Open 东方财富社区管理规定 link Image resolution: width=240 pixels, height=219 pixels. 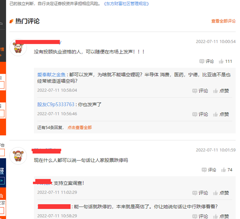click(126, 3)
